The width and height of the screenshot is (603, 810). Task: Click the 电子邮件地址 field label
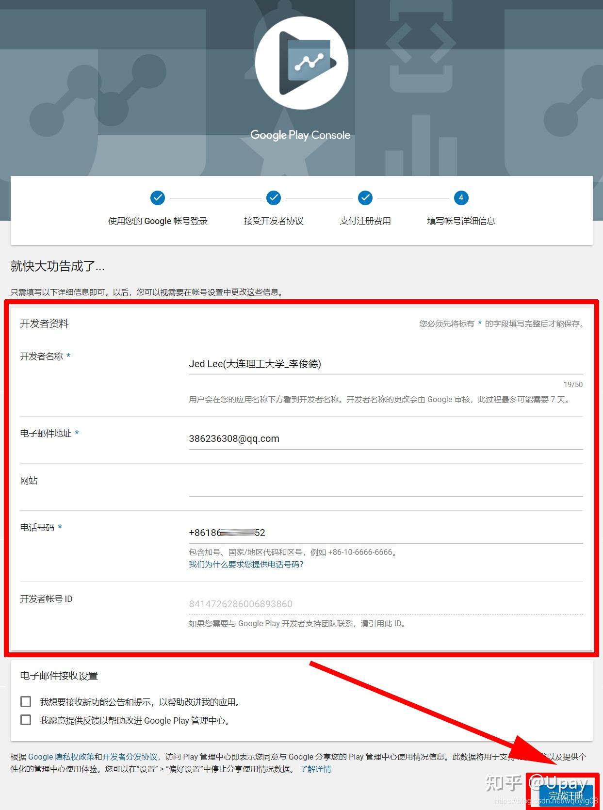[x=46, y=434]
